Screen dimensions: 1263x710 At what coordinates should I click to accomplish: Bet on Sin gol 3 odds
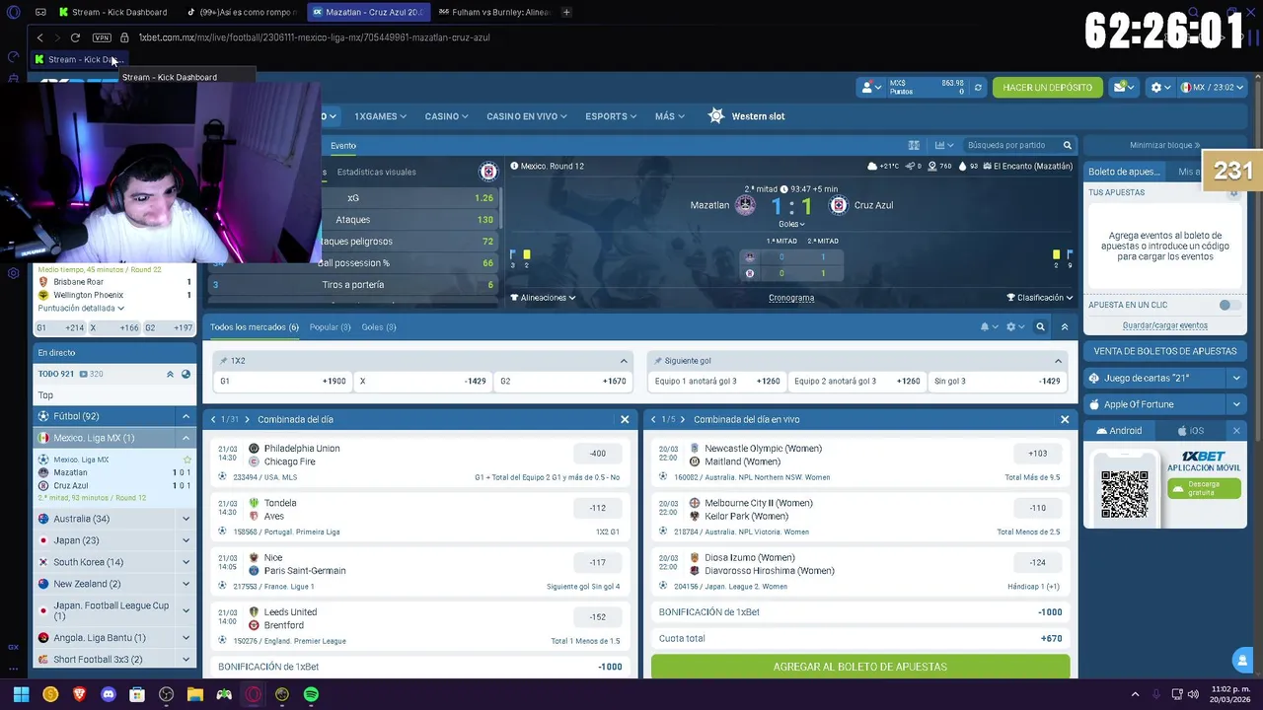click(997, 381)
